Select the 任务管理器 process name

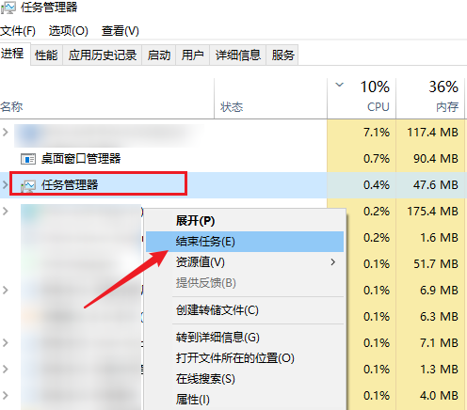coord(70,184)
